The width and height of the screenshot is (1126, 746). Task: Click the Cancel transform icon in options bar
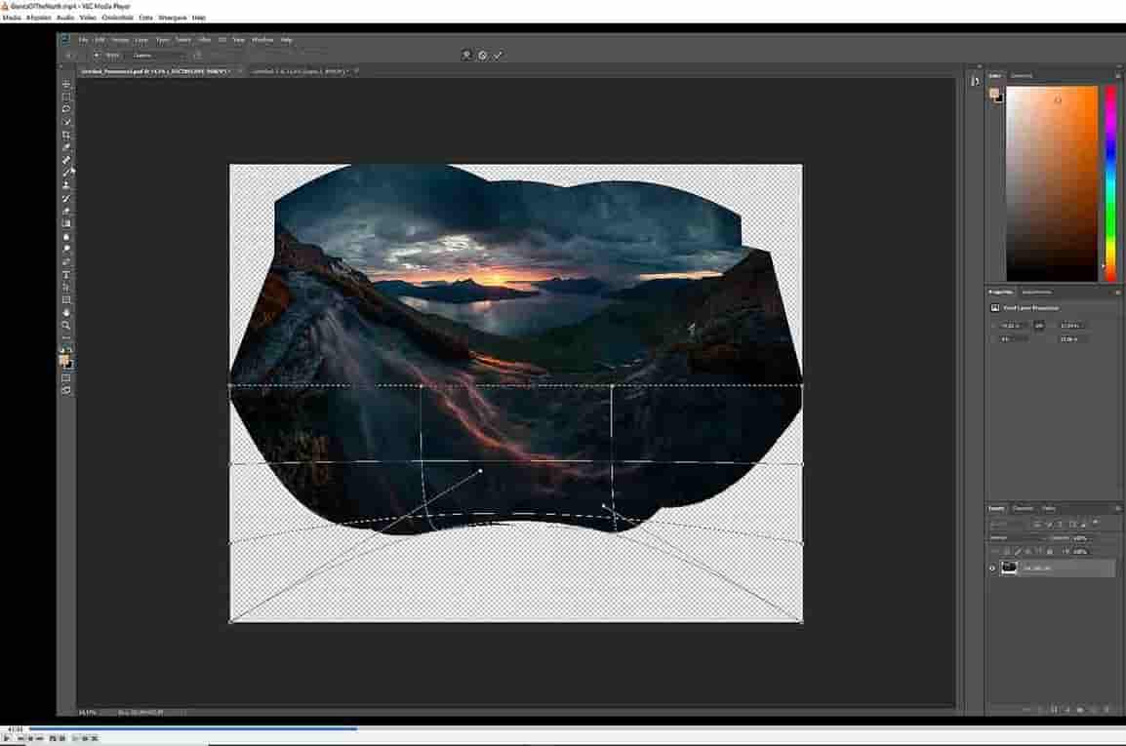coord(482,56)
